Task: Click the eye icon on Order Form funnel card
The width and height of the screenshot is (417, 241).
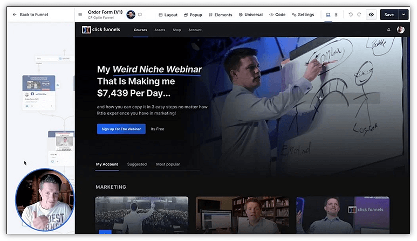Action: click(x=27, y=106)
